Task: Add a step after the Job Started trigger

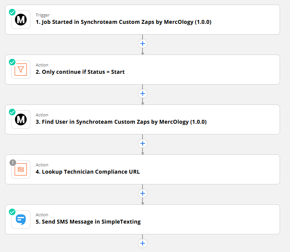Action: [143, 44]
